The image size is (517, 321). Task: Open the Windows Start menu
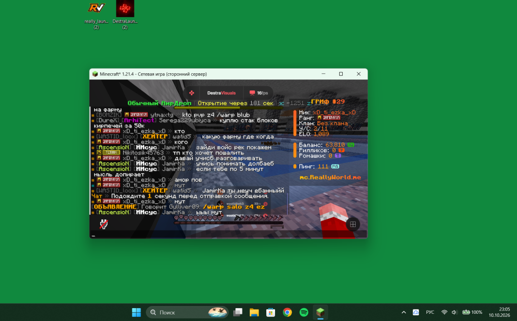coord(136,312)
